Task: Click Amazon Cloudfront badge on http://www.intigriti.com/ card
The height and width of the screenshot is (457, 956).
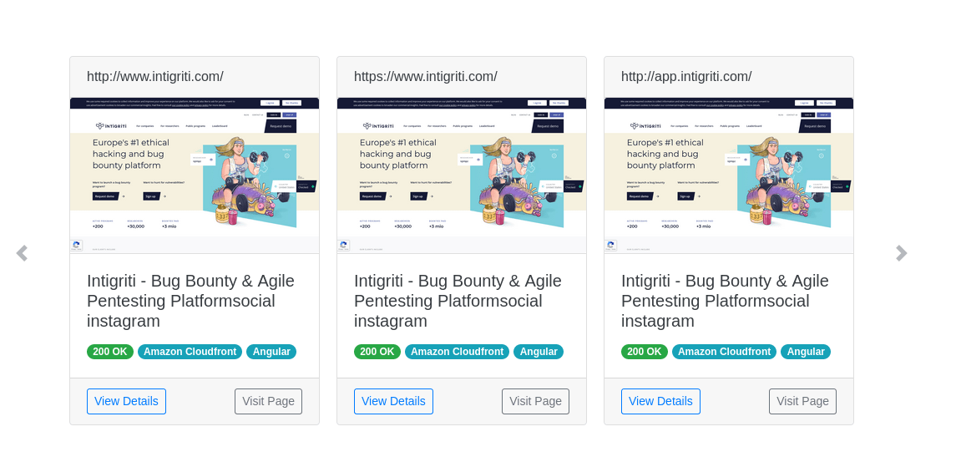Action: 190,352
